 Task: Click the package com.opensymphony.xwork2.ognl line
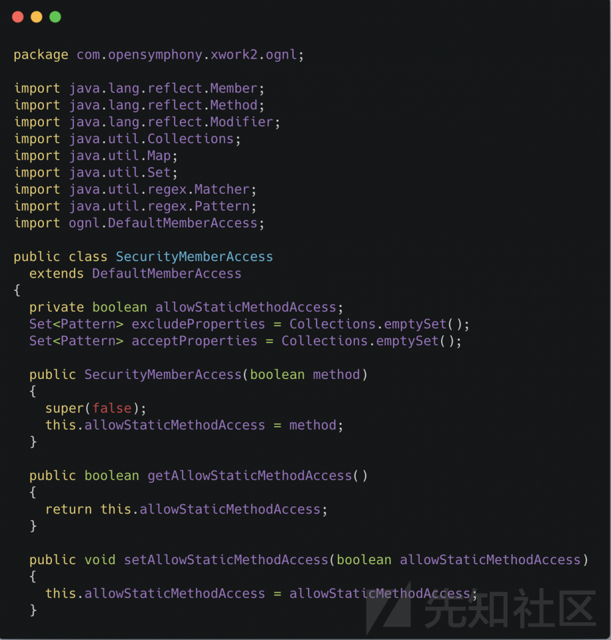(159, 54)
